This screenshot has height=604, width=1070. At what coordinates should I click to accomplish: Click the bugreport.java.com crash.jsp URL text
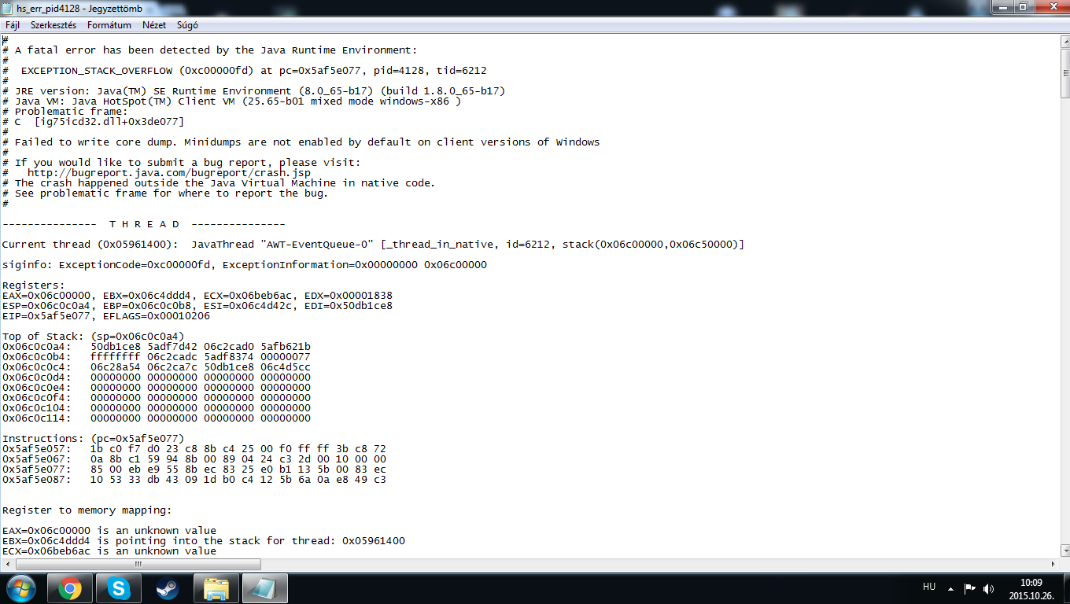(x=168, y=173)
